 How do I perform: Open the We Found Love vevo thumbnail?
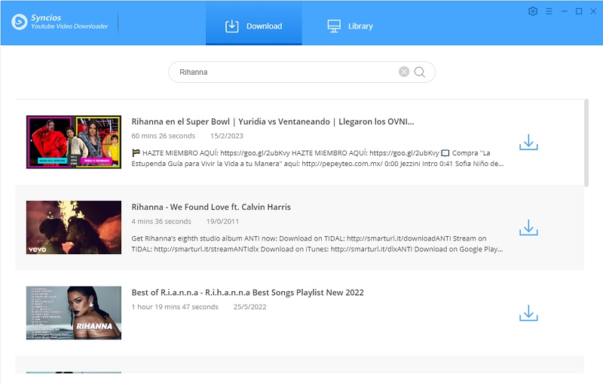point(74,227)
